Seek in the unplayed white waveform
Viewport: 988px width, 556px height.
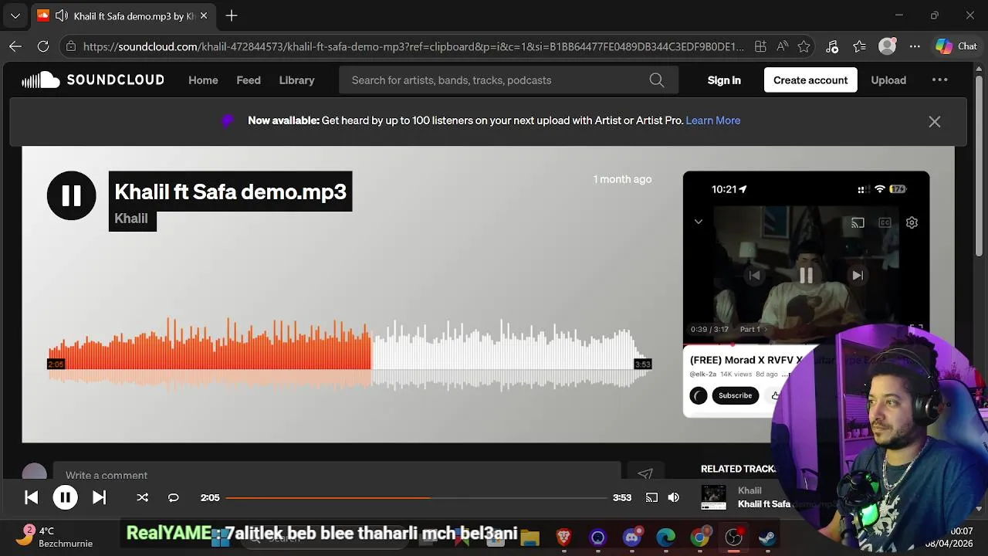pos(512,356)
